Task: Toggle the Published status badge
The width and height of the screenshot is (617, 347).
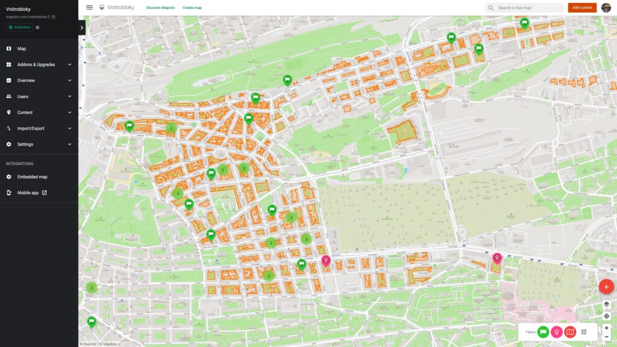Action: click(x=19, y=28)
